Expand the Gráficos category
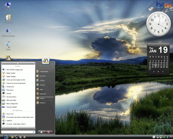This screenshot has width=173, height=139. pos(45,80)
